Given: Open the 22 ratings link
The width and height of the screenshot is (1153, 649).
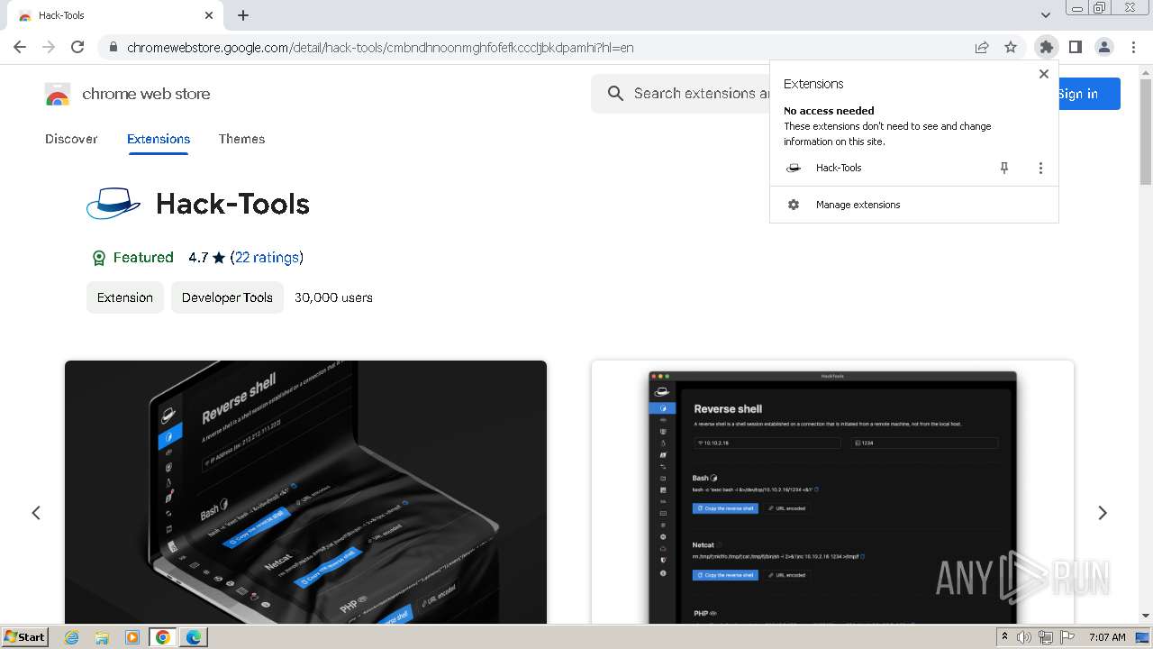Looking at the screenshot, I should [267, 258].
